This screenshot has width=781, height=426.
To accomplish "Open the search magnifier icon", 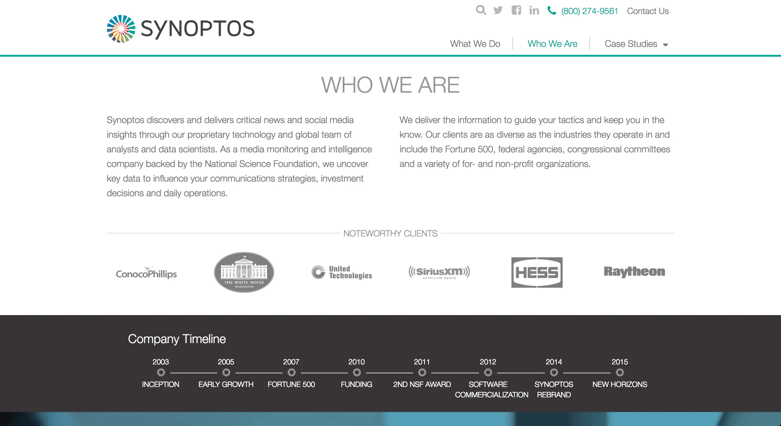I will [481, 10].
